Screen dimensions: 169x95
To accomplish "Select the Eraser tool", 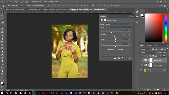I will pyautogui.click(x=2, y=45).
